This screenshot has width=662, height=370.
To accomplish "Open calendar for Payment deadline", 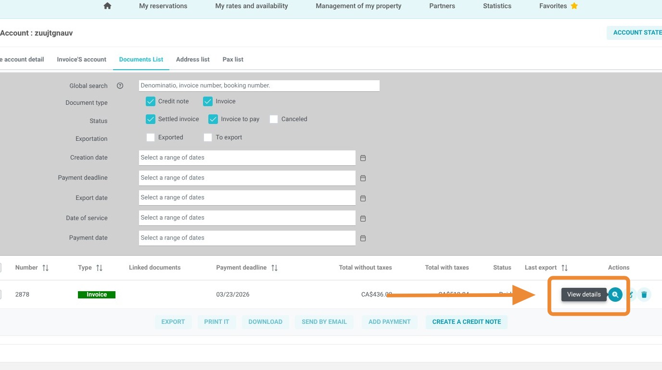I will pos(363,178).
